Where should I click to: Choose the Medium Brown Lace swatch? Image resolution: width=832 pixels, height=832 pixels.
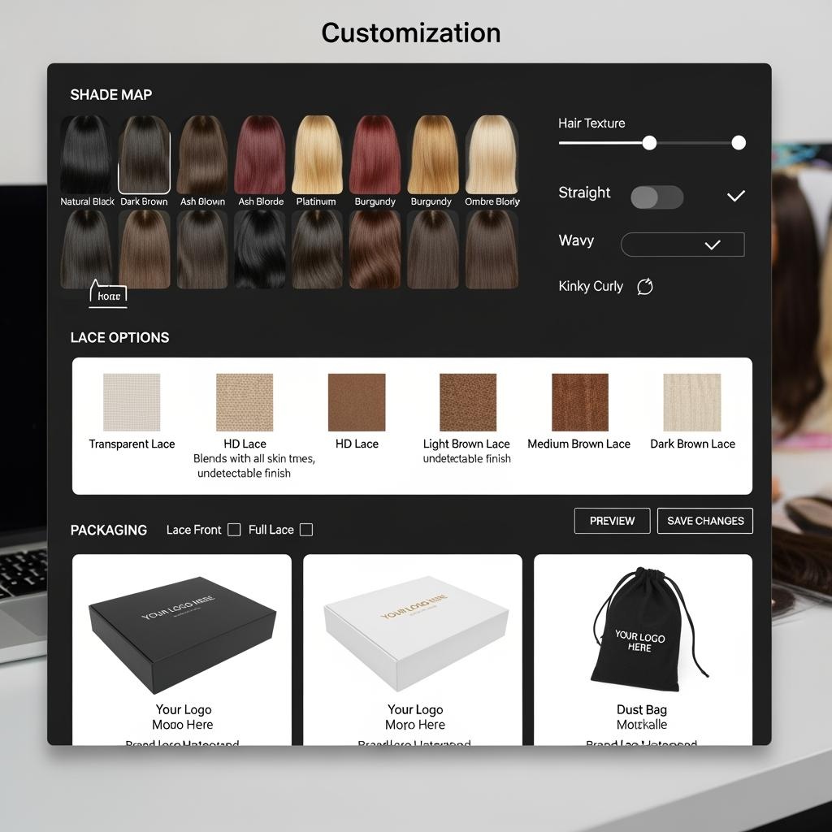579,402
